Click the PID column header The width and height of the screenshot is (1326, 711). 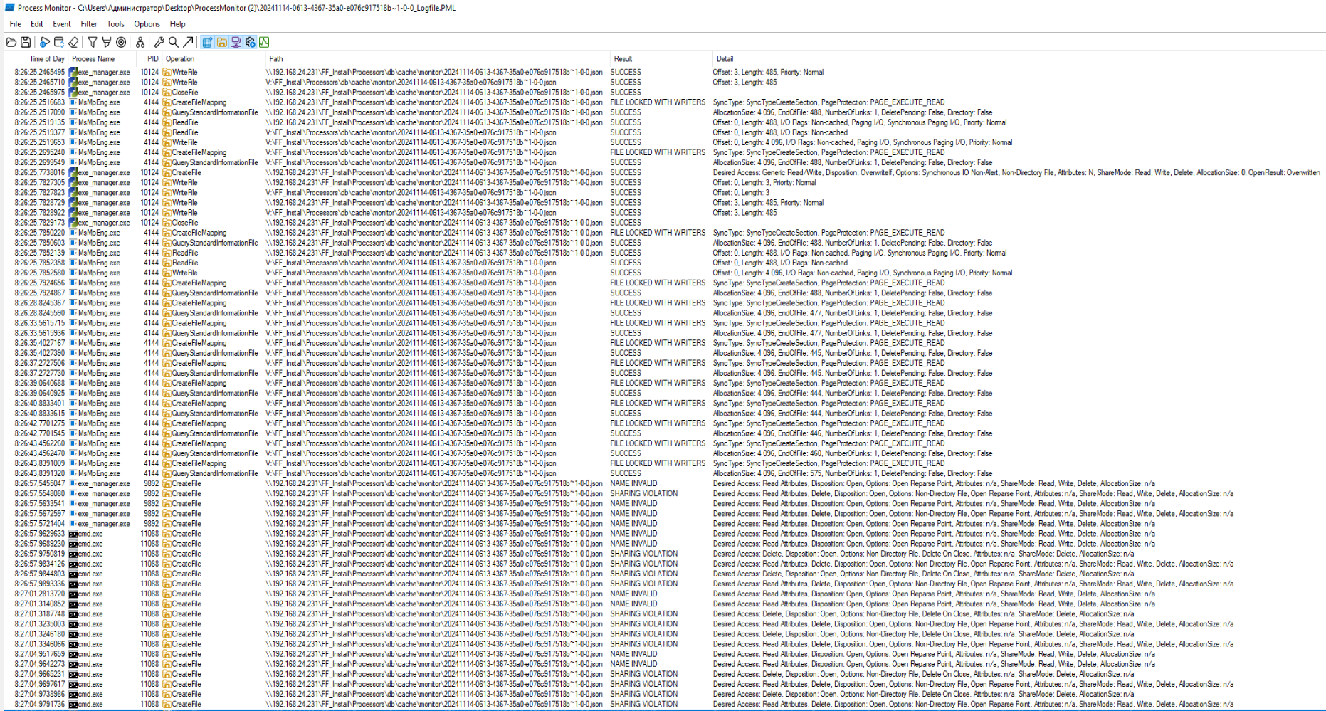(153, 59)
